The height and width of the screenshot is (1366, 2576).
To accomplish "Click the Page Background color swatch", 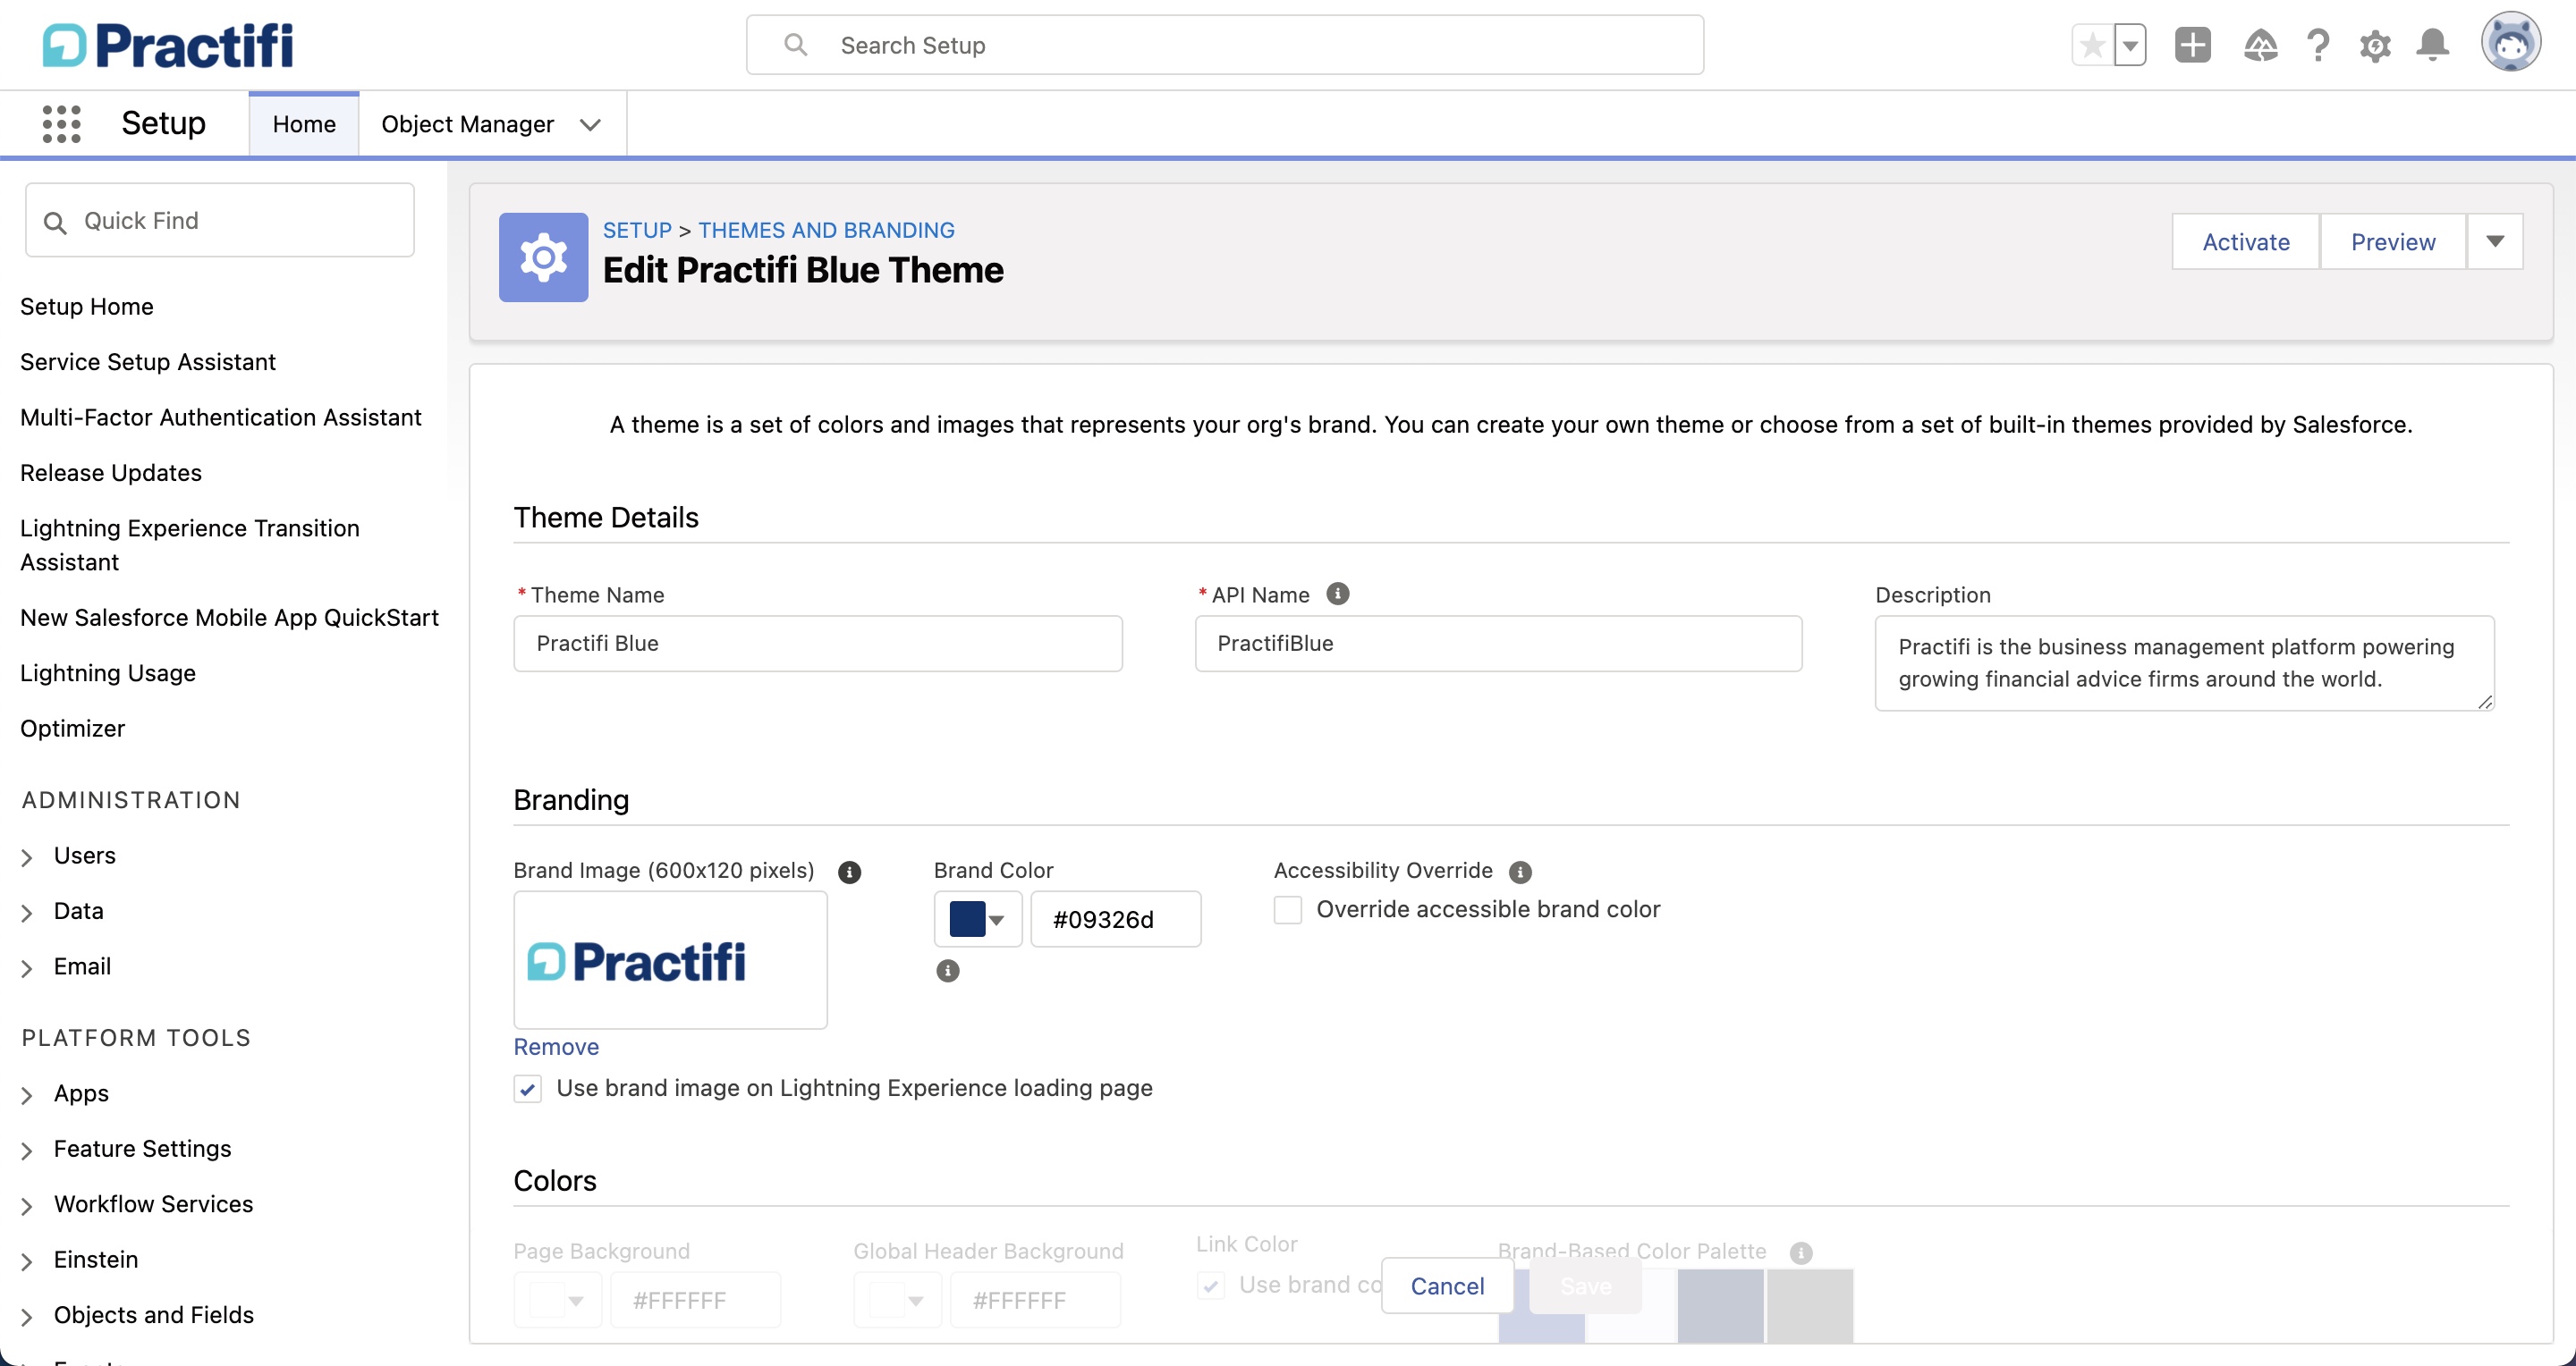I will point(547,1300).
